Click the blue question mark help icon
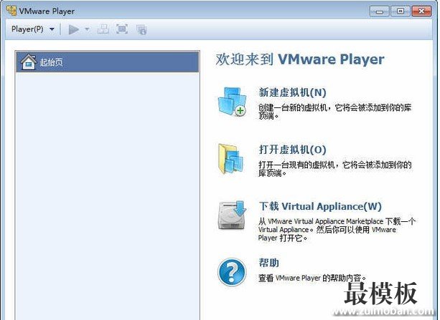This screenshot has width=440, height=320. click(232, 272)
